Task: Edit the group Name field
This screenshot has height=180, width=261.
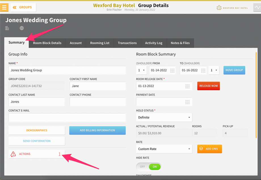Action: point(67,70)
